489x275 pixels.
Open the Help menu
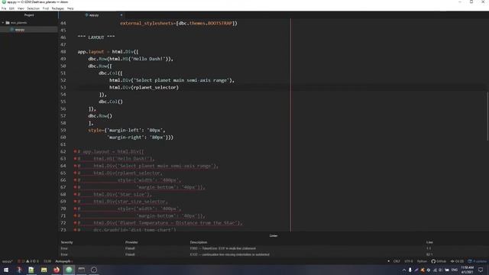[70, 8]
